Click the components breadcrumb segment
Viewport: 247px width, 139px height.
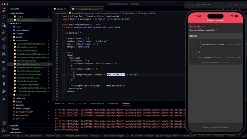pos(60,14)
